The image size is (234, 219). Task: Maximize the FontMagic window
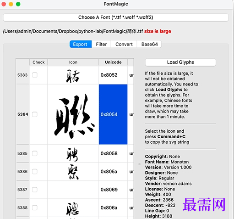coord(18,4)
